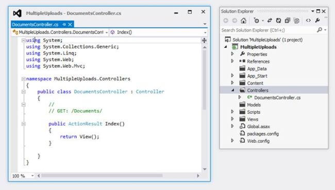Open search options dropdown arrow

[325, 30]
